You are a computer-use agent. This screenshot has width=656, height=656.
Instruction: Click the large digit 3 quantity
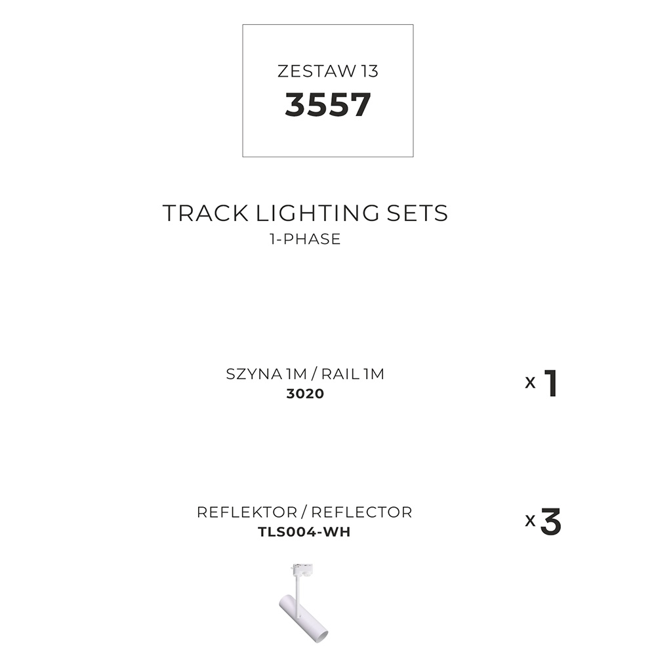click(x=550, y=522)
